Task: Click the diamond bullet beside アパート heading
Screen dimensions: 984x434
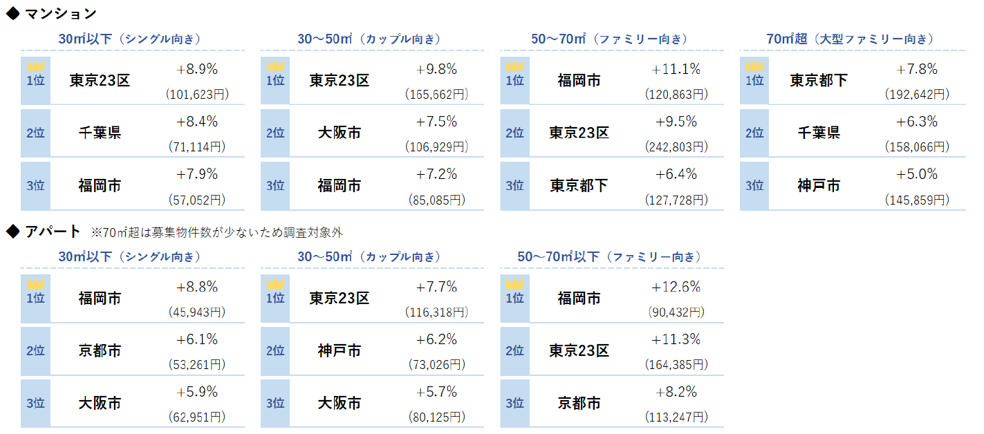Action: pos(12,232)
